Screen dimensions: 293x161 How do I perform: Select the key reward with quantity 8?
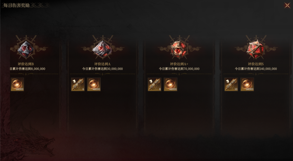coord(154,84)
